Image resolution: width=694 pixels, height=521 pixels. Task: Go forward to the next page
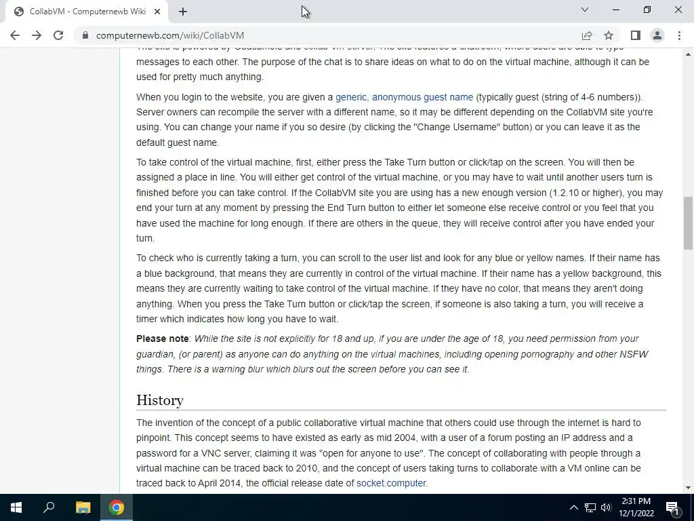pos(37,35)
